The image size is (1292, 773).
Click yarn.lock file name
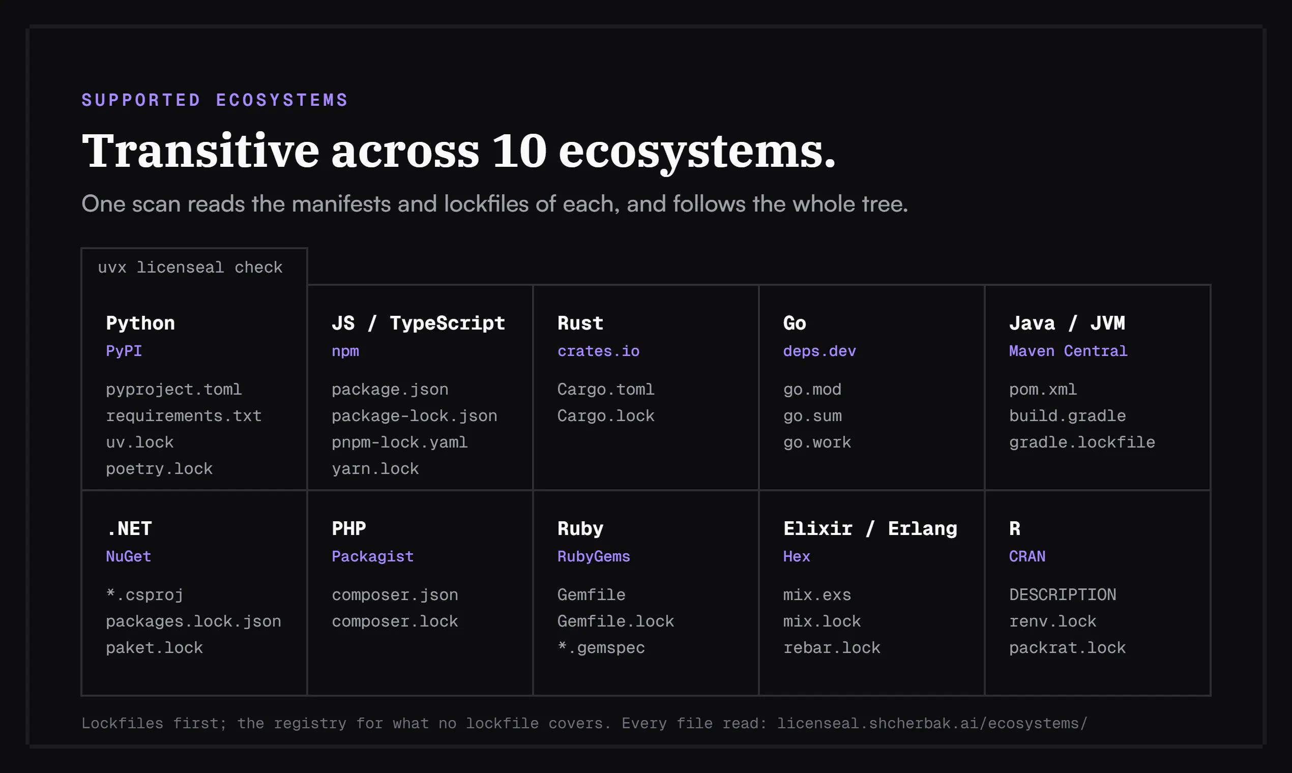coord(375,469)
